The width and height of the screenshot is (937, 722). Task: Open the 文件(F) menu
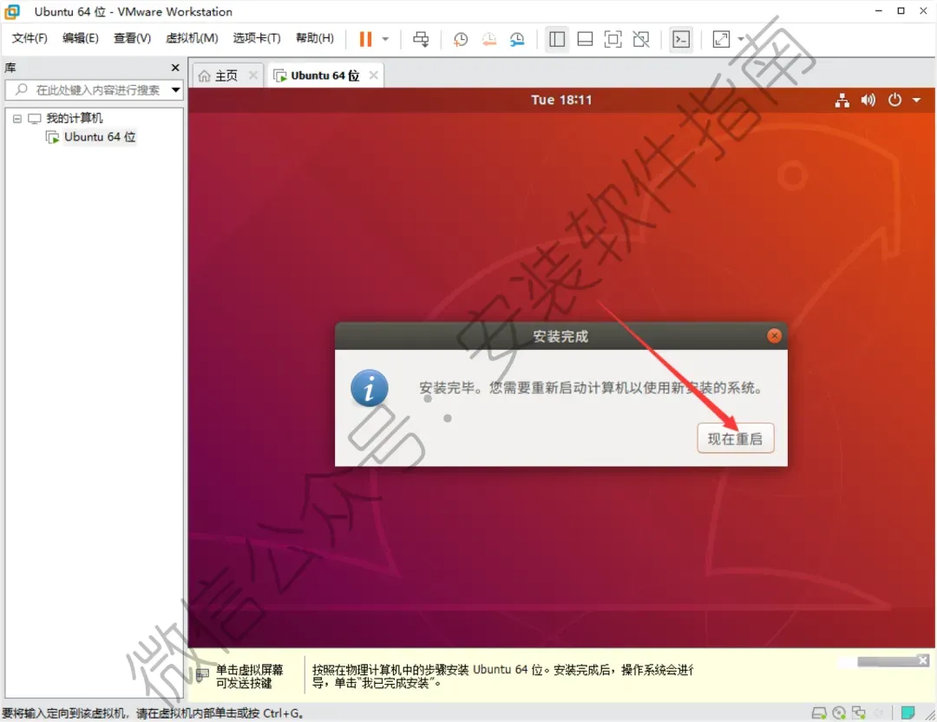[x=29, y=38]
